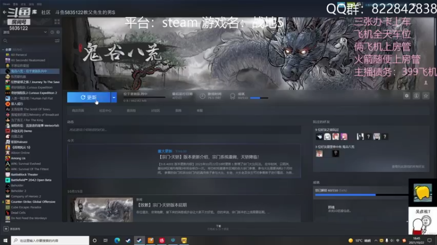The image size is (437, 245).
Task: Click the recent activity clock filter icon
Action: pyautogui.click(x=52, y=32)
